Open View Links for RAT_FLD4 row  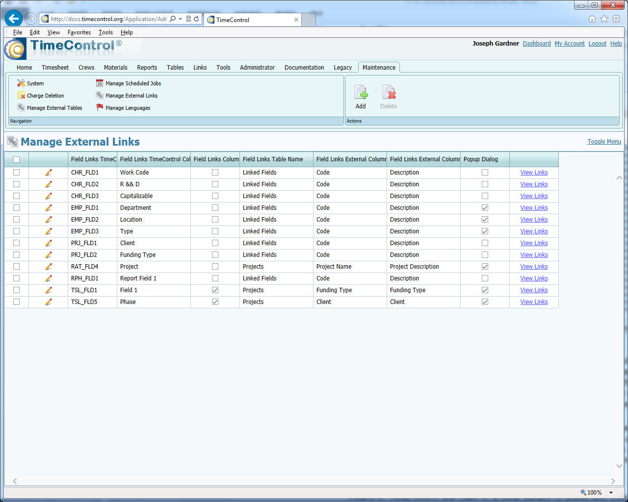point(534,267)
